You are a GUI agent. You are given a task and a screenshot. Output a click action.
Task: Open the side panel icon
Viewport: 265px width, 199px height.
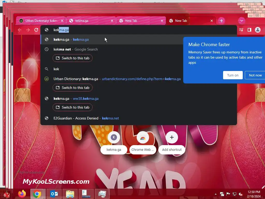click(x=249, y=30)
